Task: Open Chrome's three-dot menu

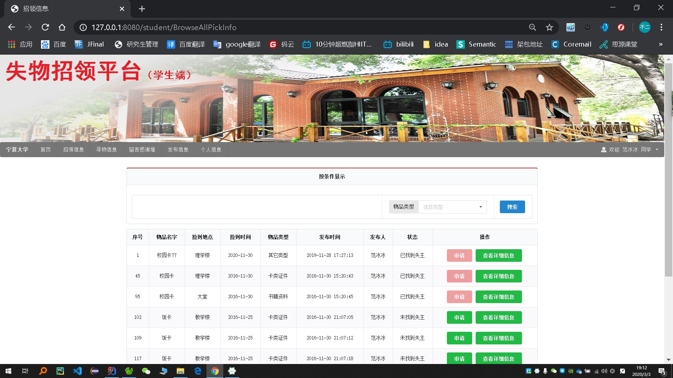Action: (x=661, y=27)
